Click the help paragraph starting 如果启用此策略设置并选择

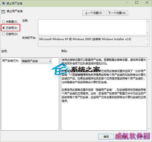[104, 95]
